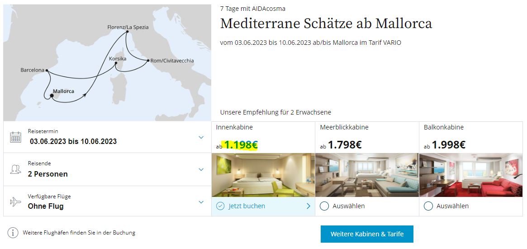Open the Balkonkabine room photo

coord(471,175)
